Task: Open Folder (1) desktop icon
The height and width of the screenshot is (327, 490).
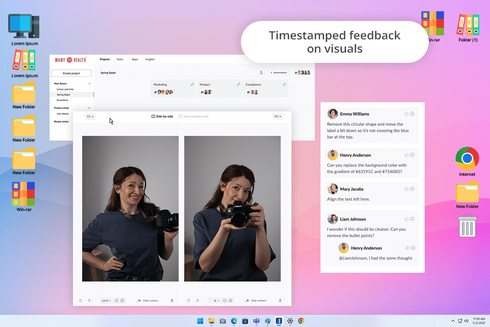Action: pos(468,28)
